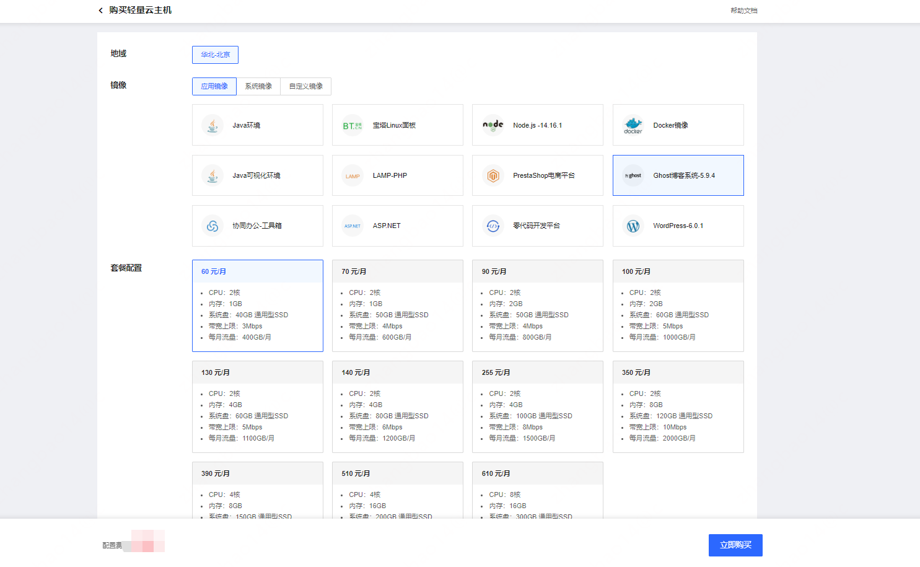The width and height of the screenshot is (920, 567).
Task: Open the 自定义镜像 tab
Action: tap(306, 86)
